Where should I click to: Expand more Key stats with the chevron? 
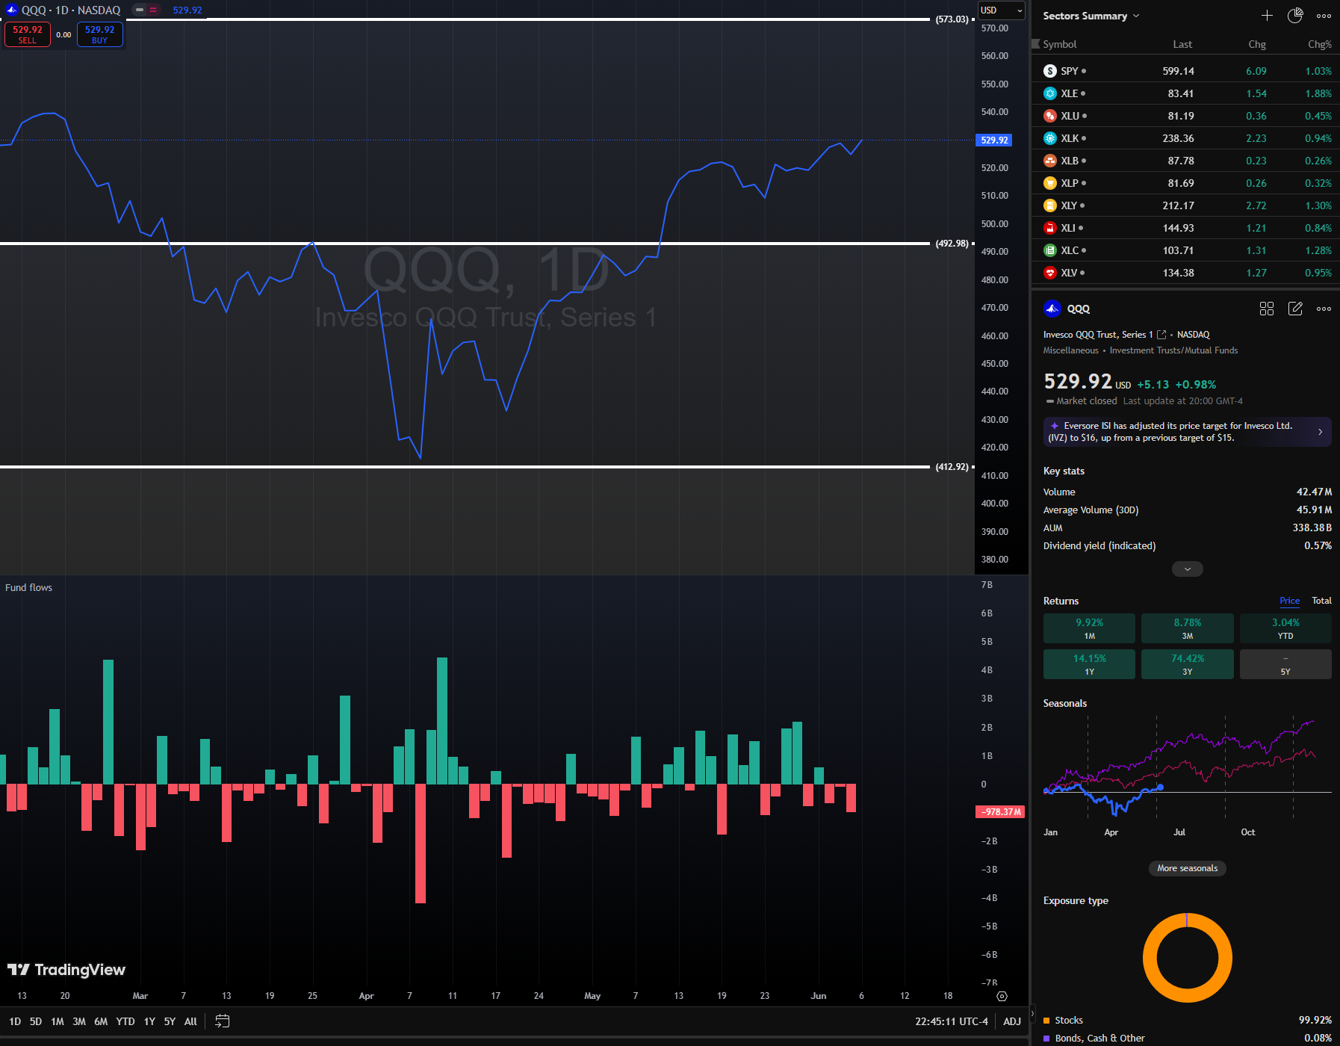[x=1188, y=569]
